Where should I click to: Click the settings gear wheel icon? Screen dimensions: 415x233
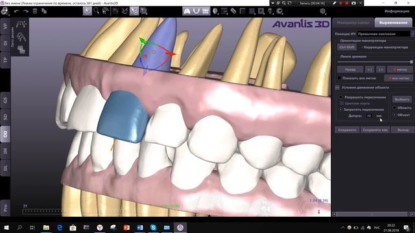pos(322,11)
